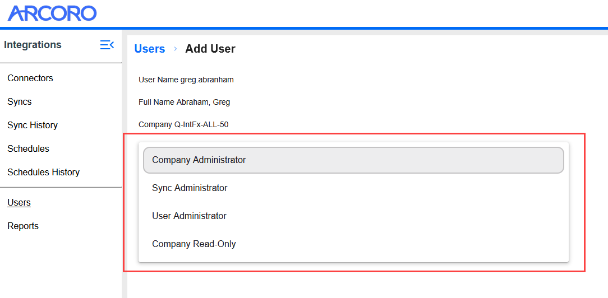The width and height of the screenshot is (608, 298).
Task: Click User Name greg.abranham text
Action: tap(186, 80)
